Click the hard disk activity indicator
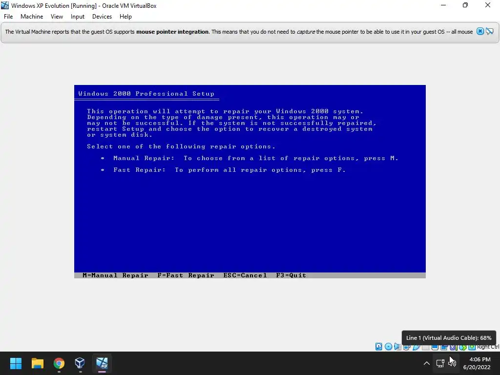 click(378, 347)
